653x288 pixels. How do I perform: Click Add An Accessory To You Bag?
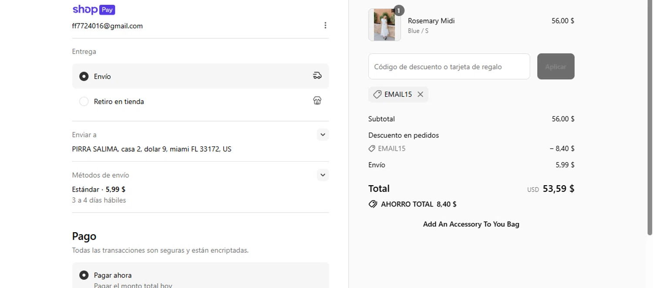[471, 224]
